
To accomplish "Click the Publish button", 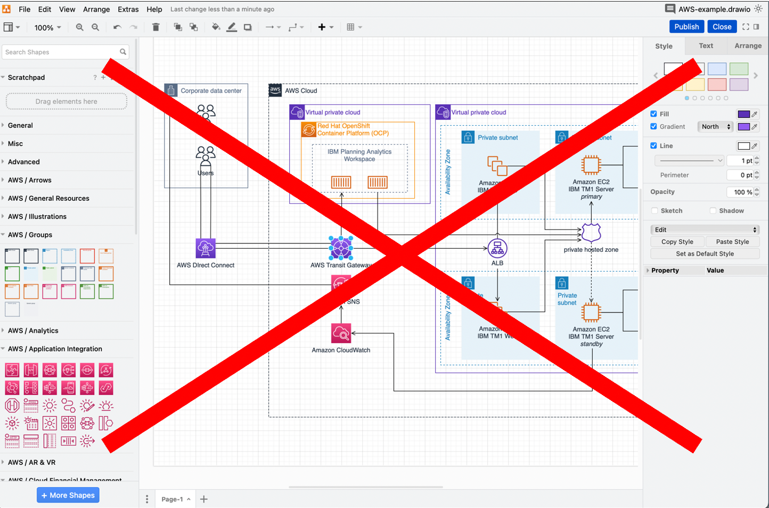I will 686,26.
